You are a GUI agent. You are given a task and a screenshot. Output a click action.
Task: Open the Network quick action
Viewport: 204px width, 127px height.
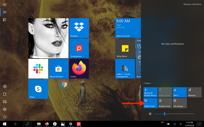pyautogui.click(x=195, y=92)
